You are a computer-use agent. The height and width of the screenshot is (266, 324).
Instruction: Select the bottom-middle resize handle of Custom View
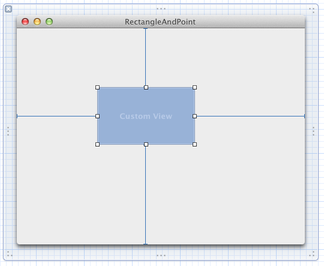coord(146,144)
